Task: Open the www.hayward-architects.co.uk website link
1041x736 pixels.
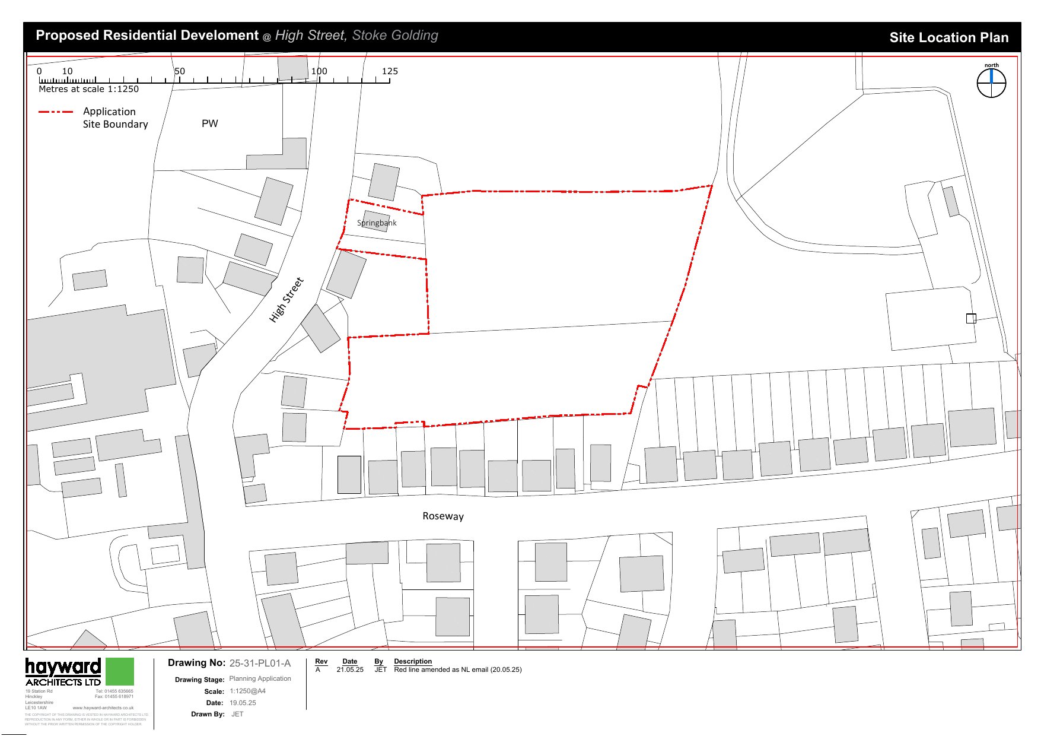Action: (x=103, y=708)
